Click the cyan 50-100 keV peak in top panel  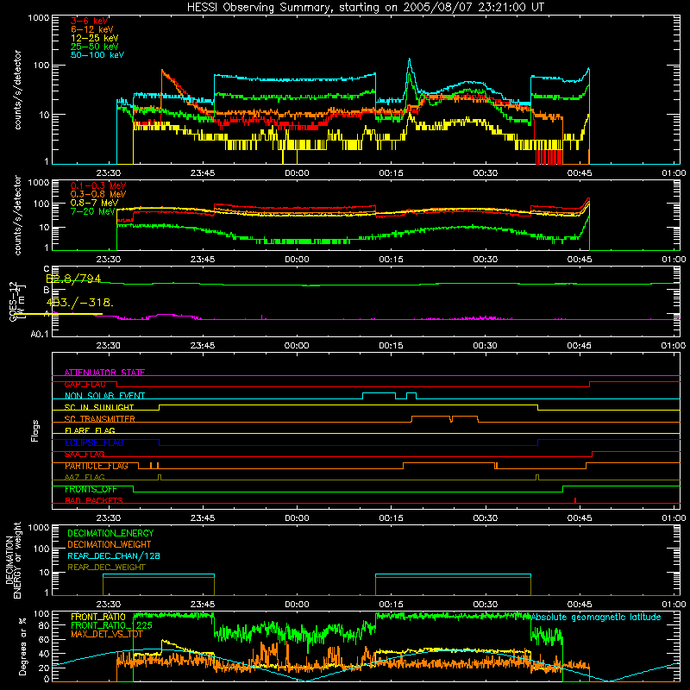pyautogui.click(x=409, y=60)
